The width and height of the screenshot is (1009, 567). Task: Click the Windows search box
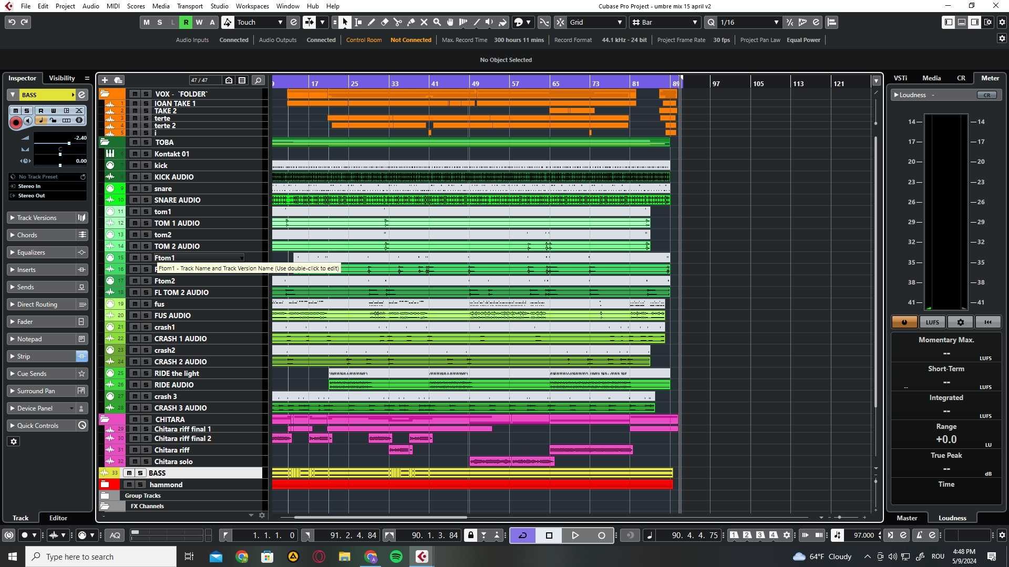tap(101, 556)
